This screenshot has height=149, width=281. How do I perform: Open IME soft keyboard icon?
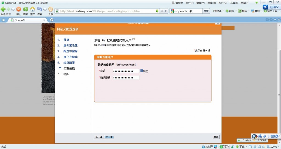point(272,136)
